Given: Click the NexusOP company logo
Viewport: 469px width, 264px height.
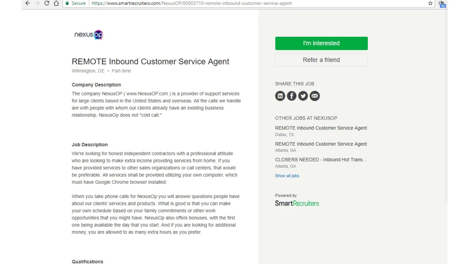Looking at the screenshot, I should click(x=89, y=35).
